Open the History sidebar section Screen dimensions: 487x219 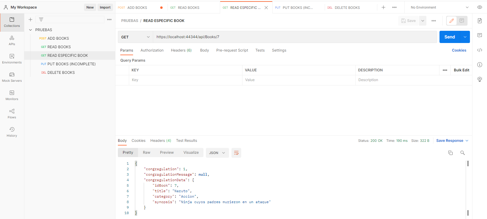click(12, 132)
